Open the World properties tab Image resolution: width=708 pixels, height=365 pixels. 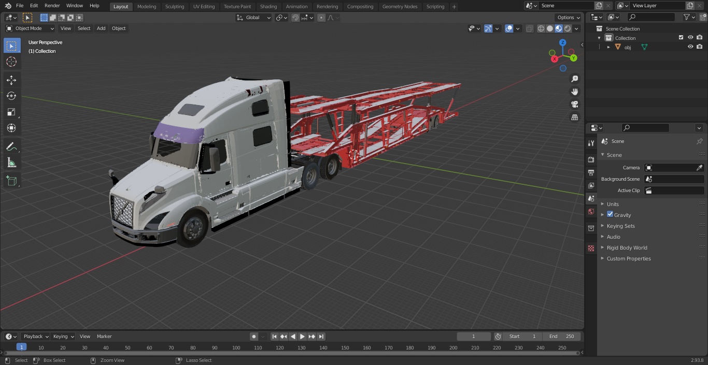pyautogui.click(x=591, y=211)
